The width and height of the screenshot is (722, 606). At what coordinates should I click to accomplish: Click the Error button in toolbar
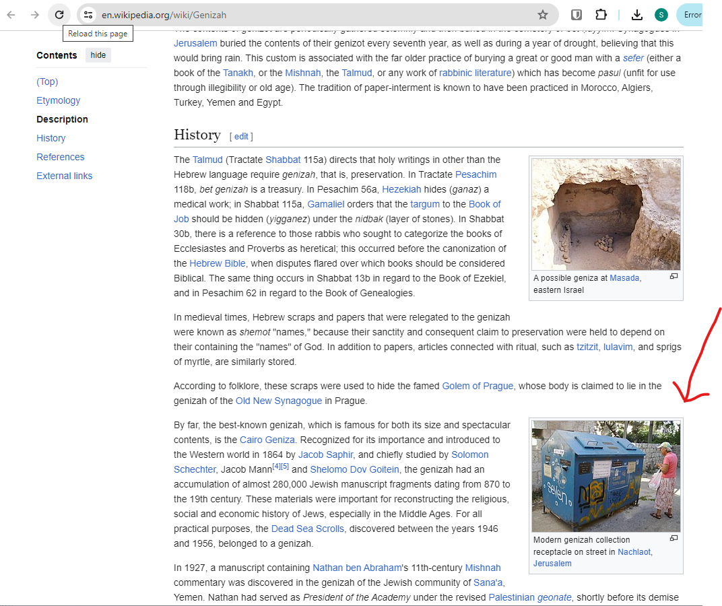[689, 15]
